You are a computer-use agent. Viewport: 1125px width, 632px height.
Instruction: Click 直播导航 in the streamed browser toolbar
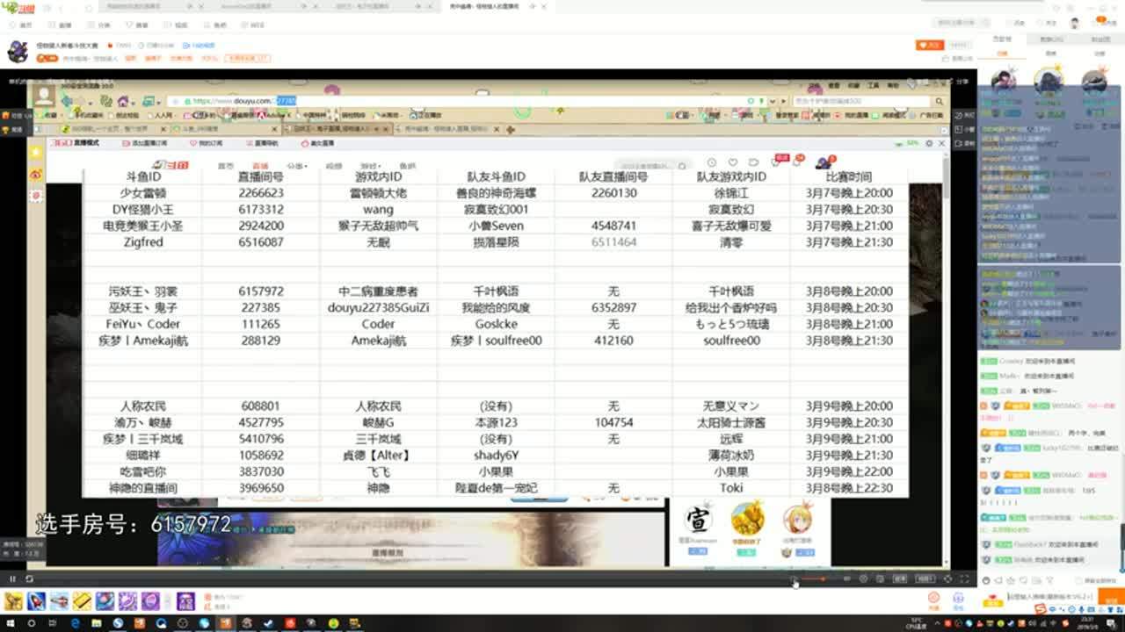[261, 143]
